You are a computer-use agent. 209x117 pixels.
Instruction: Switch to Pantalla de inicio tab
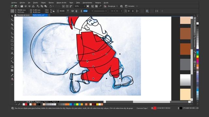24,15
